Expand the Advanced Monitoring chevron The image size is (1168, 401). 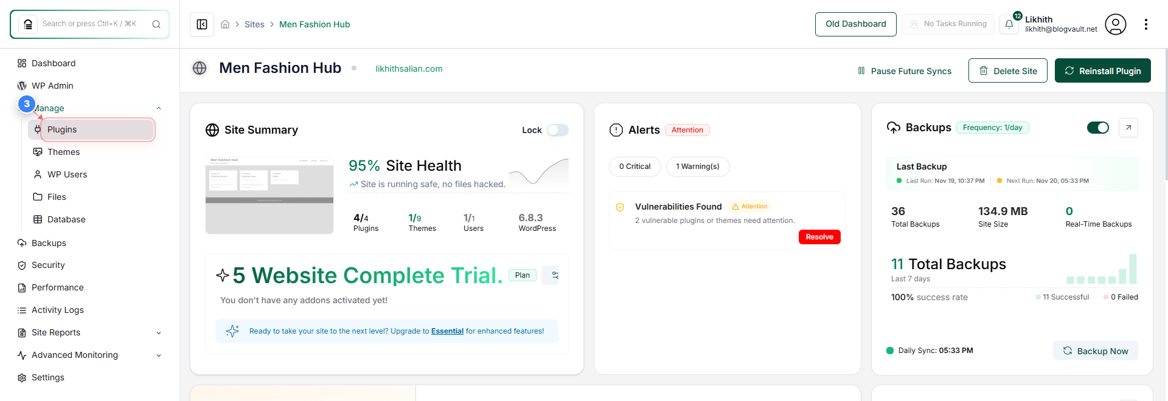click(x=159, y=355)
